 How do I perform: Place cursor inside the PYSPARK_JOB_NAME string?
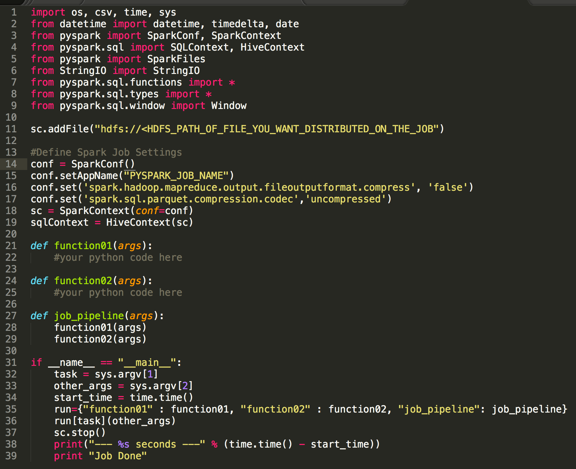175,175
